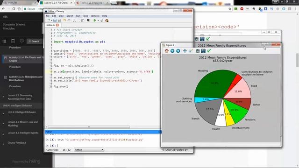Viewport: 299px width, 168px height.
Task: Click the Forward arrow icon in Figure 2 toolbar
Action: click(178, 51)
